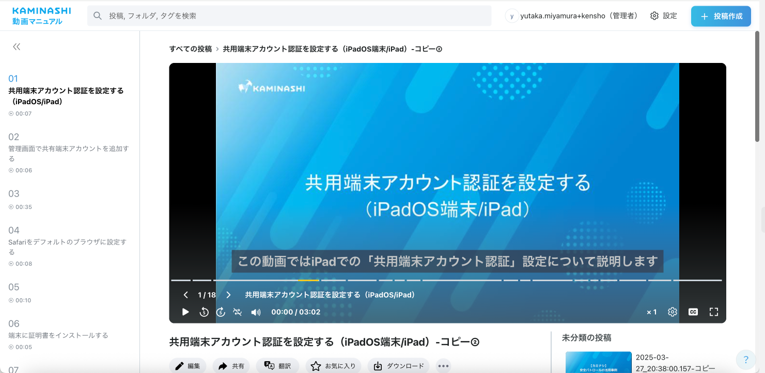Open the player settings gear
The height and width of the screenshot is (373, 765).
pyautogui.click(x=673, y=312)
